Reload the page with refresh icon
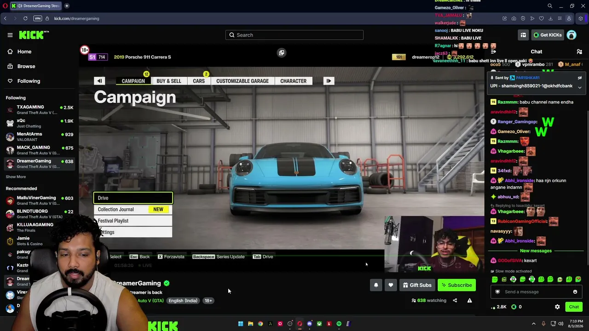This screenshot has height=331, width=589. [x=25, y=18]
